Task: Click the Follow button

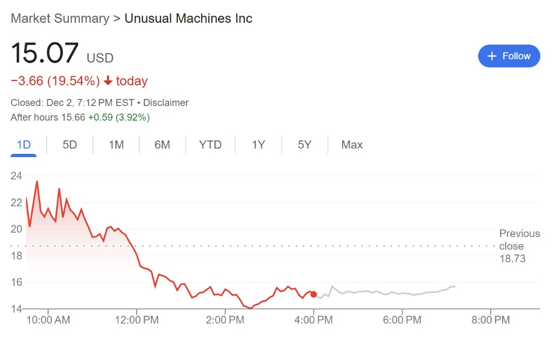Action: [509, 56]
